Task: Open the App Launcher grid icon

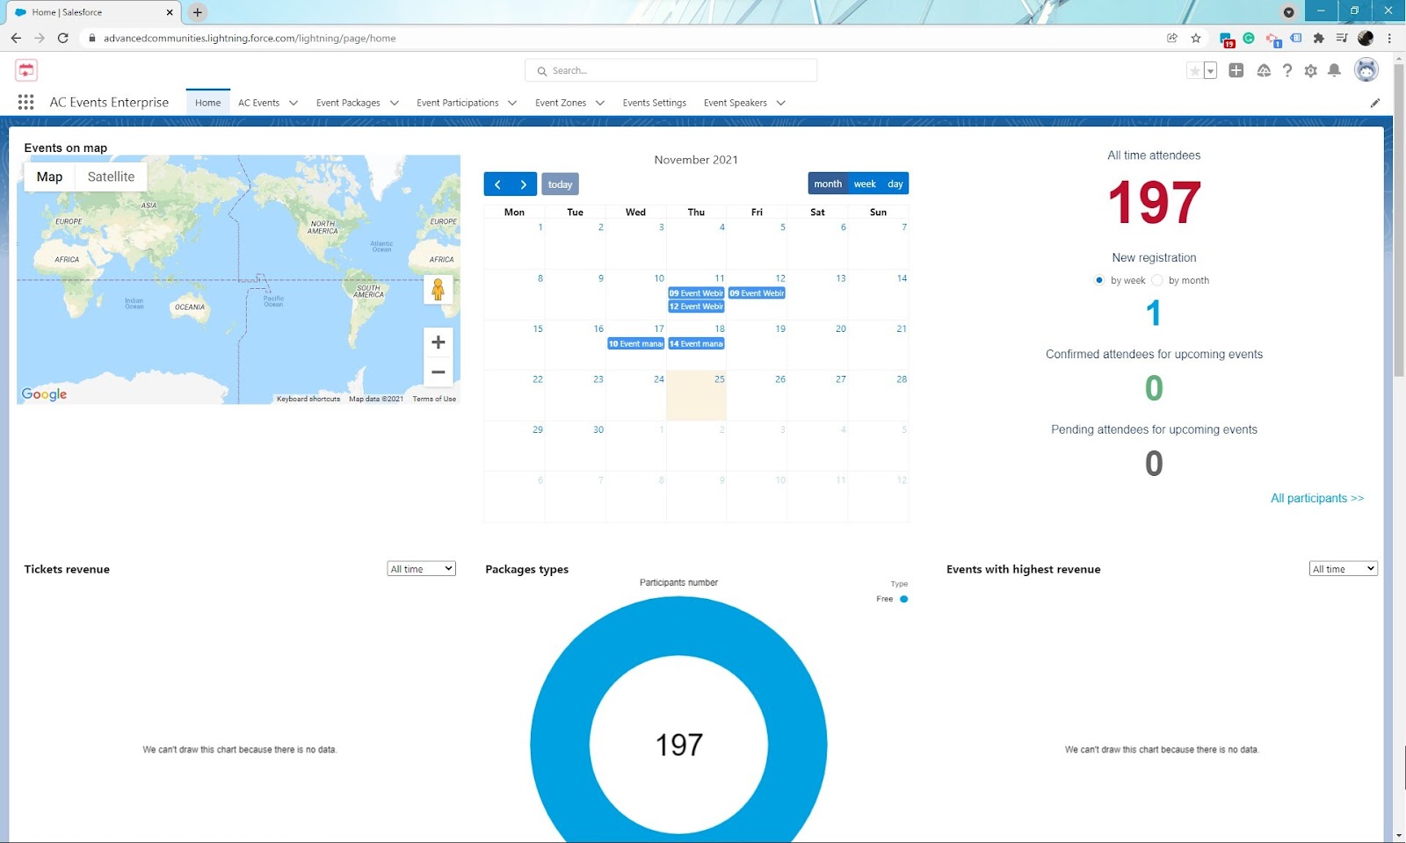Action: (25, 102)
